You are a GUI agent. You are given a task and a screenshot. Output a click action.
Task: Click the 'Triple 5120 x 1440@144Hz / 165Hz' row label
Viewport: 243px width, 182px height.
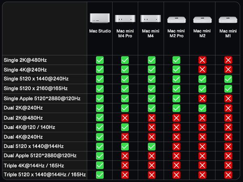pos(45,175)
